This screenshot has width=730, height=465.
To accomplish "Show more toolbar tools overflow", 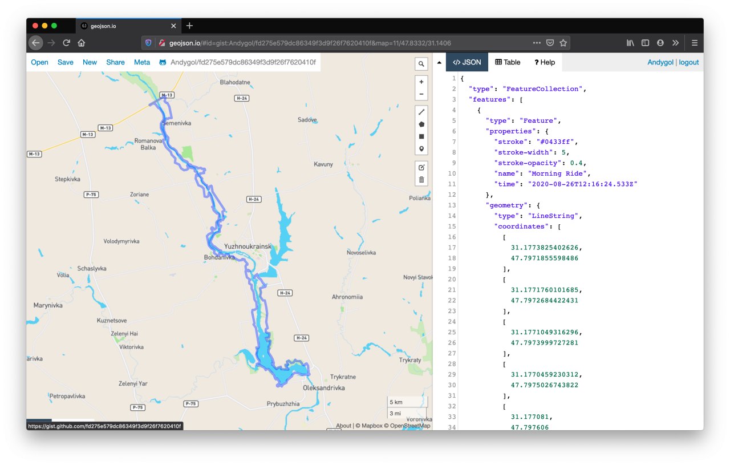I will pos(675,43).
